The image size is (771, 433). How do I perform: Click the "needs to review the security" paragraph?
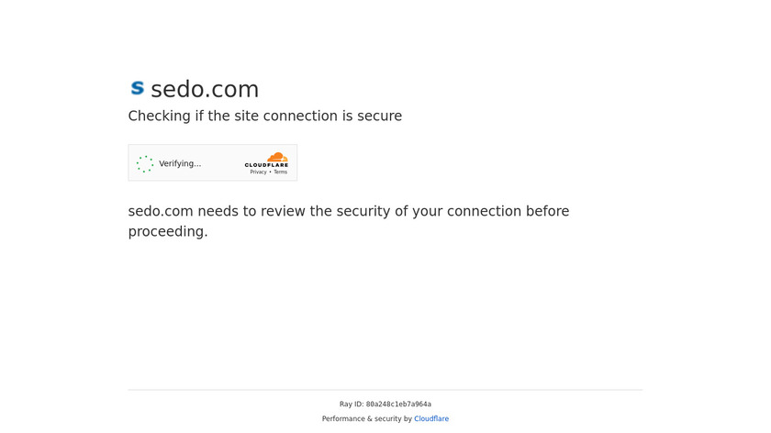pyautogui.click(x=348, y=212)
